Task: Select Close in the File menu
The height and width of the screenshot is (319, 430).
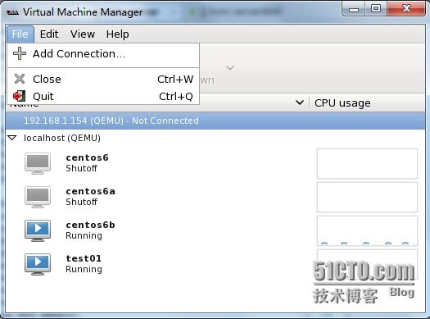Action: click(103, 79)
